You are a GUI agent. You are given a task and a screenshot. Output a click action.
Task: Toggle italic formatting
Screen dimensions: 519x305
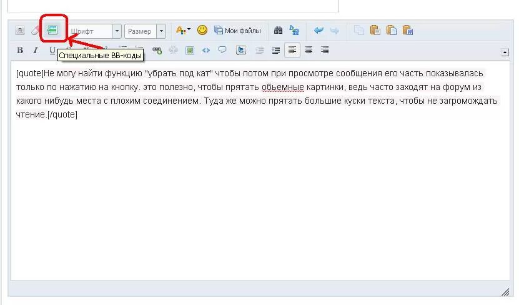point(36,50)
